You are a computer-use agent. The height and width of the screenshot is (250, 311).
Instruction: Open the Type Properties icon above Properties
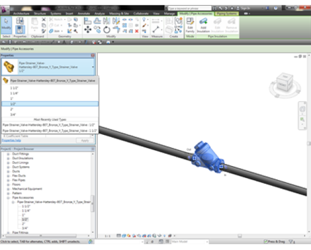pyautogui.click(x=20, y=21)
